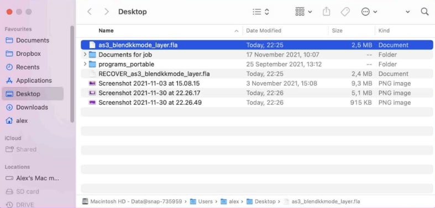Click the Documents sidebar folder icon

coord(9,40)
